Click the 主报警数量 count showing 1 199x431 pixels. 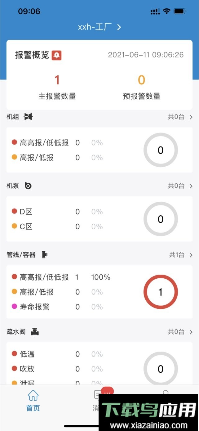tap(57, 80)
